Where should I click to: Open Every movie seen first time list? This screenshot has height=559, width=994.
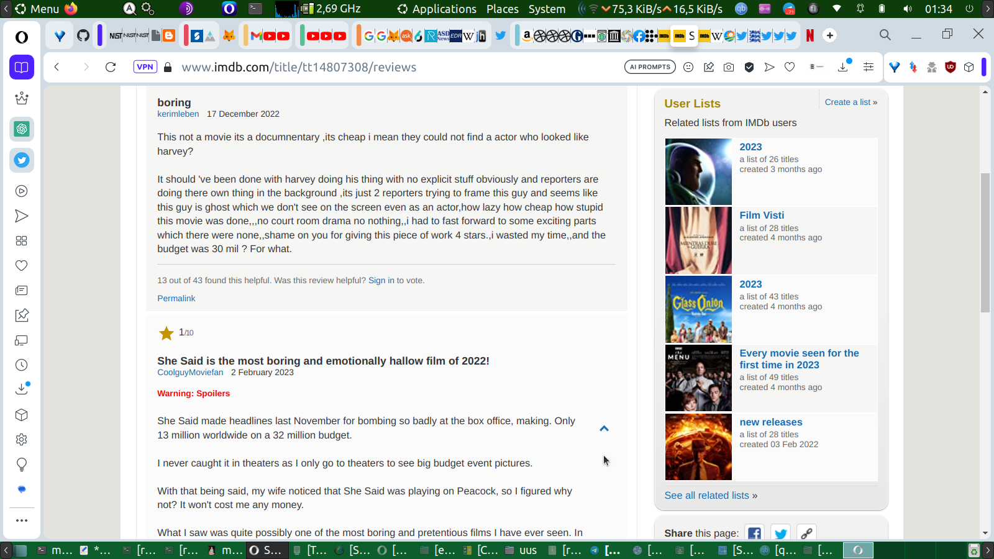[799, 359]
